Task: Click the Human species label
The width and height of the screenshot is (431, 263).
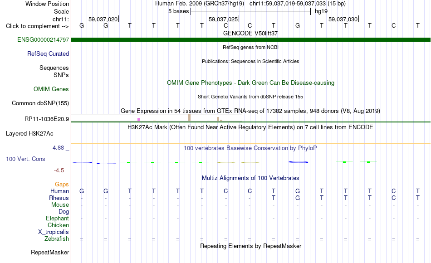Action: click(x=59, y=191)
